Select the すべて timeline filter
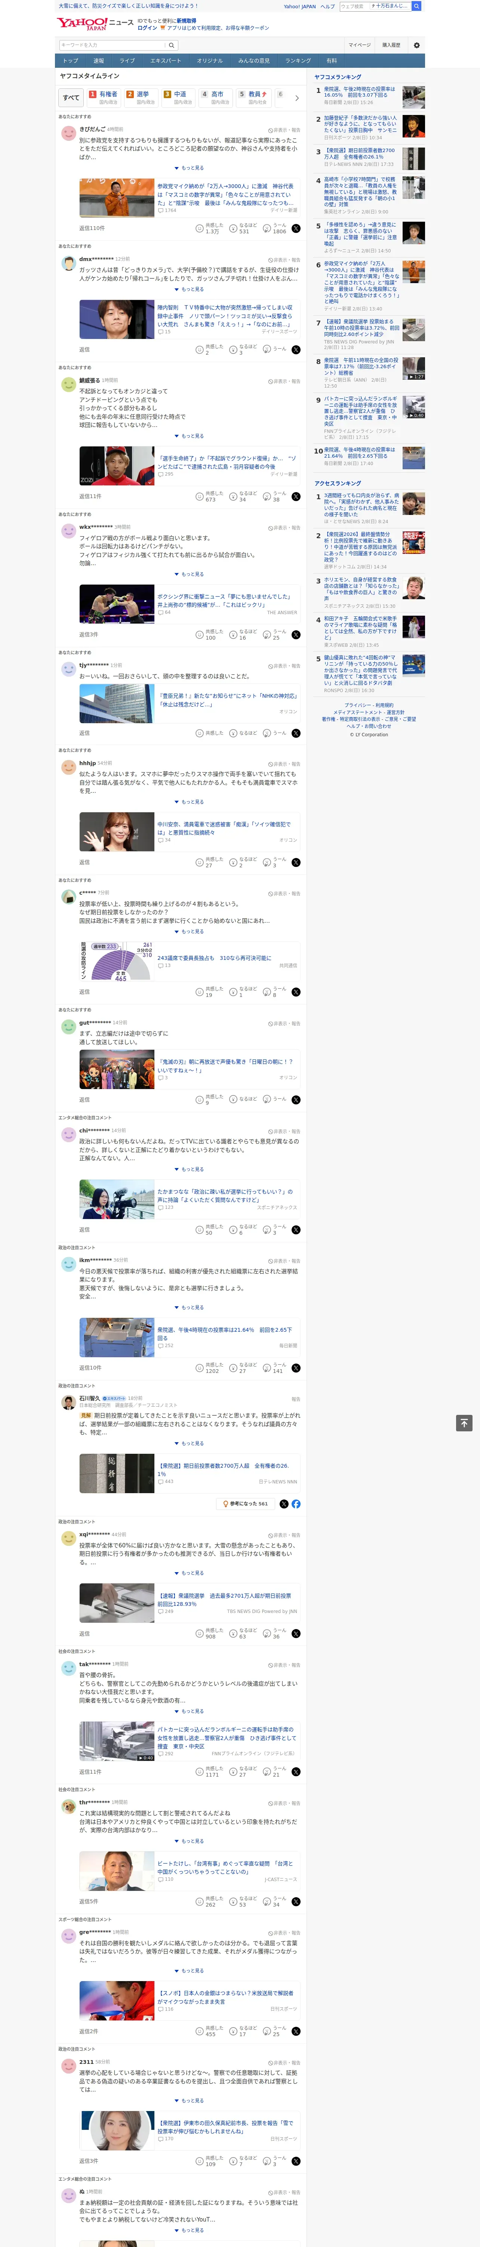 (71, 98)
